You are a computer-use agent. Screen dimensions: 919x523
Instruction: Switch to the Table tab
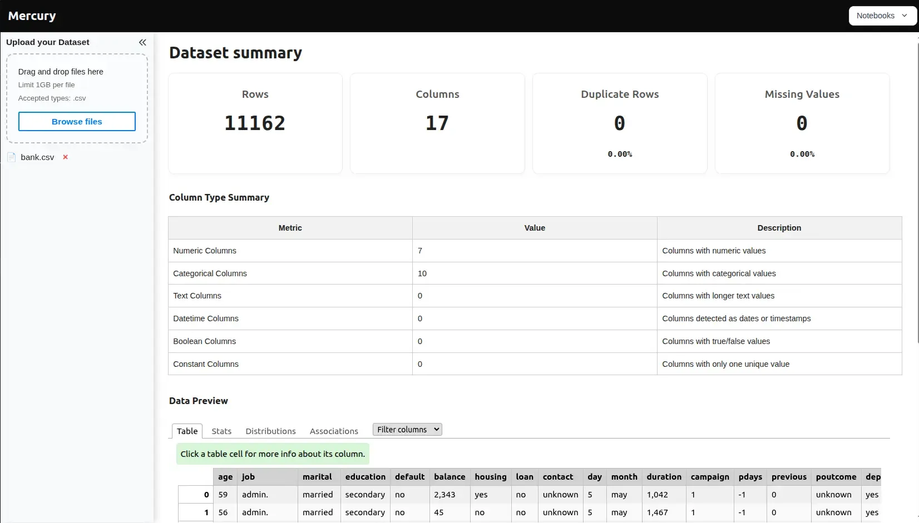(187, 431)
